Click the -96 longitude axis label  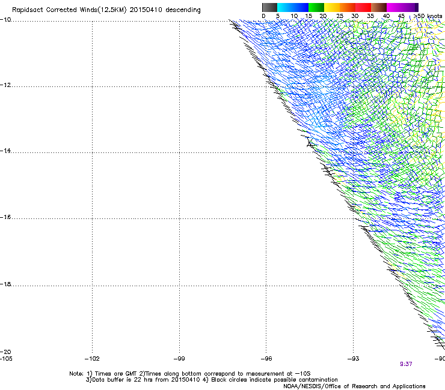[266, 359]
